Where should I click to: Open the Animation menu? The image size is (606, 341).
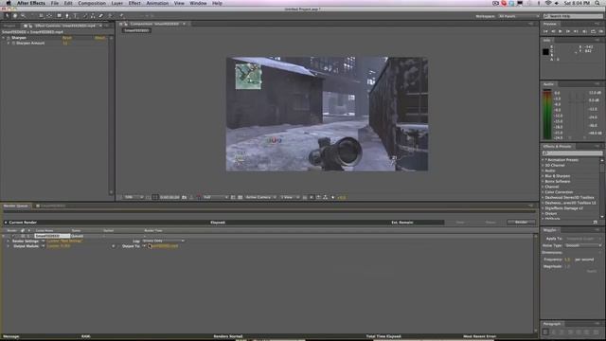(157, 3)
